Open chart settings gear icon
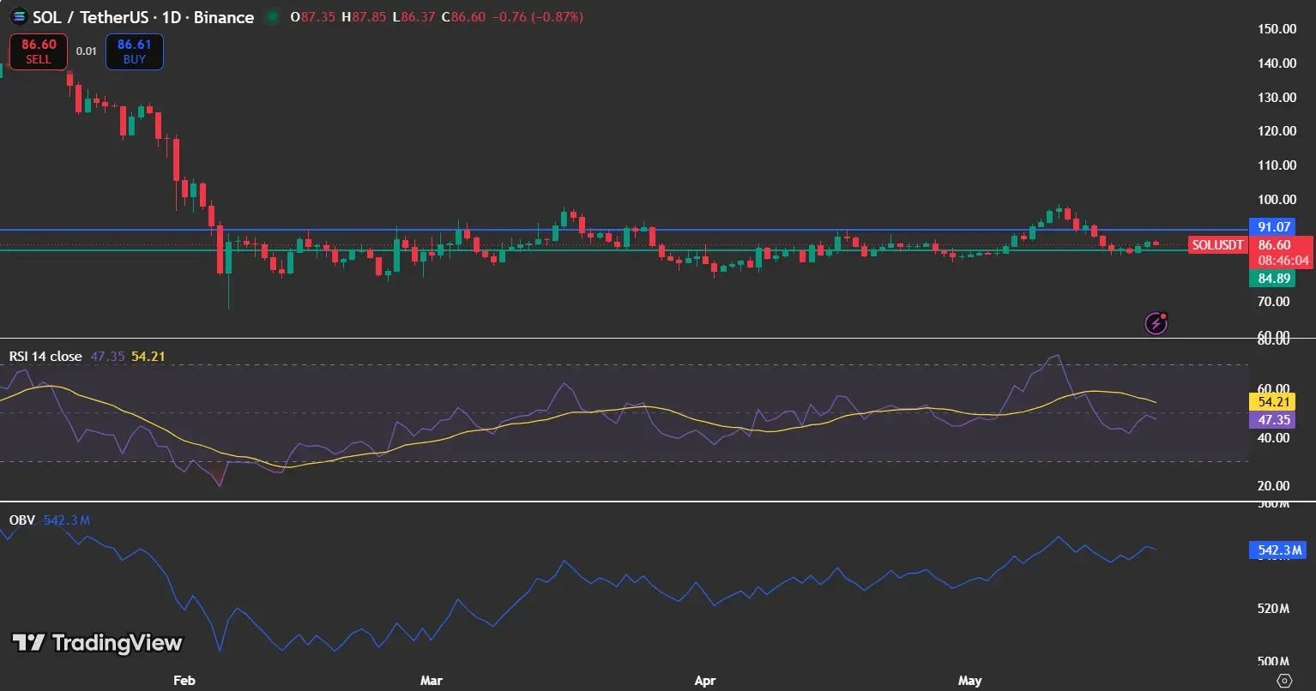The height and width of the screenshot is (691, 1316). [x=1284, y=681]
